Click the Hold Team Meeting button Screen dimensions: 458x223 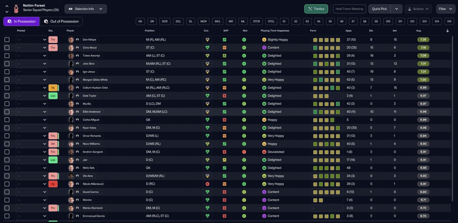pyautogui.click(x=349, y=9)
